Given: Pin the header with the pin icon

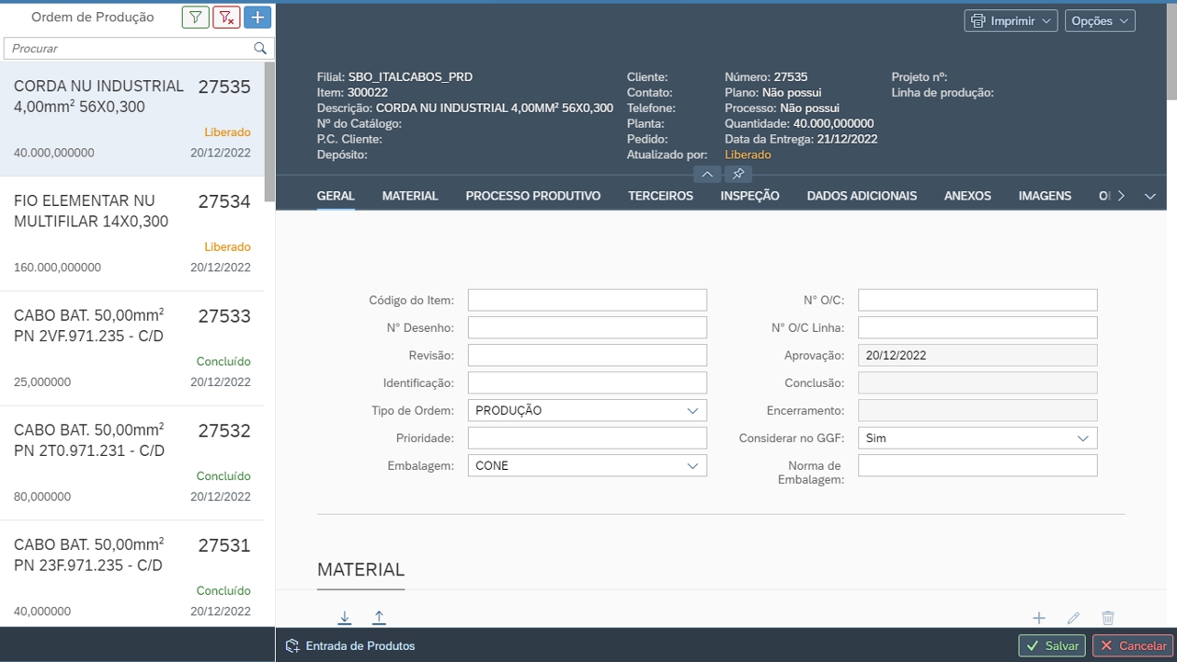Looking at the screenshot, I should 738,174.
